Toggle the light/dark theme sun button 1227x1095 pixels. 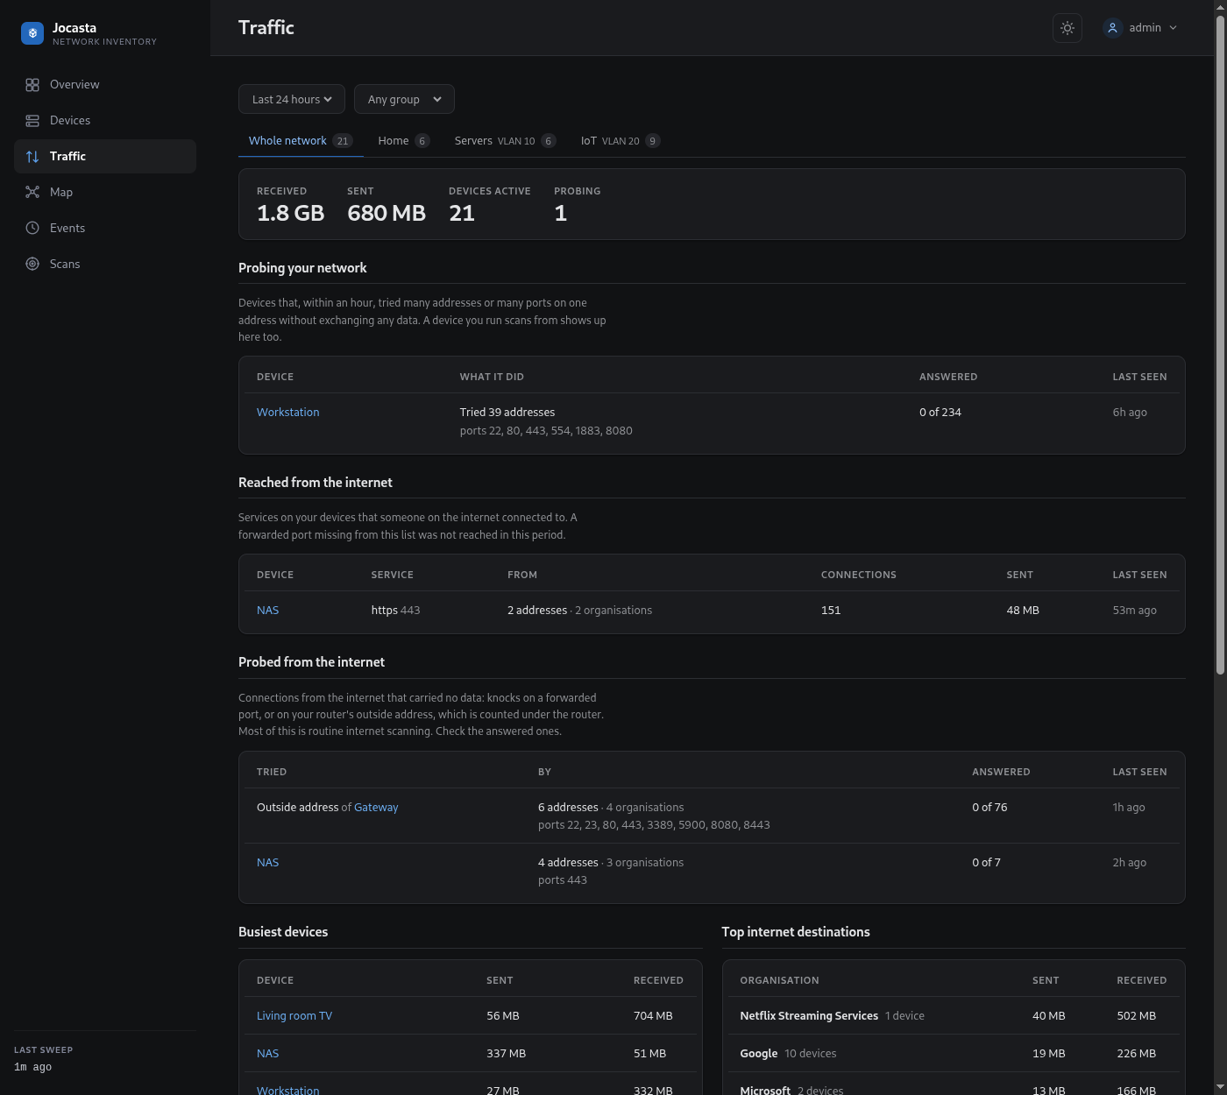[x=1067, y=28]
